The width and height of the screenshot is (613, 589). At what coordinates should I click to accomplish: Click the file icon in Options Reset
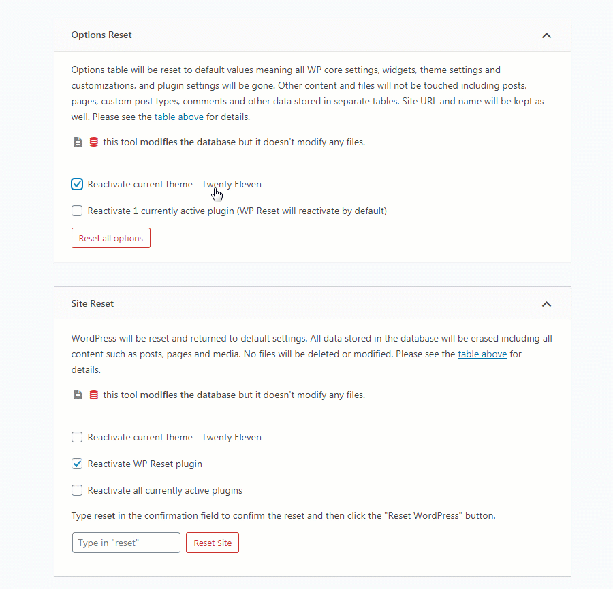click(x=78, y=142)
